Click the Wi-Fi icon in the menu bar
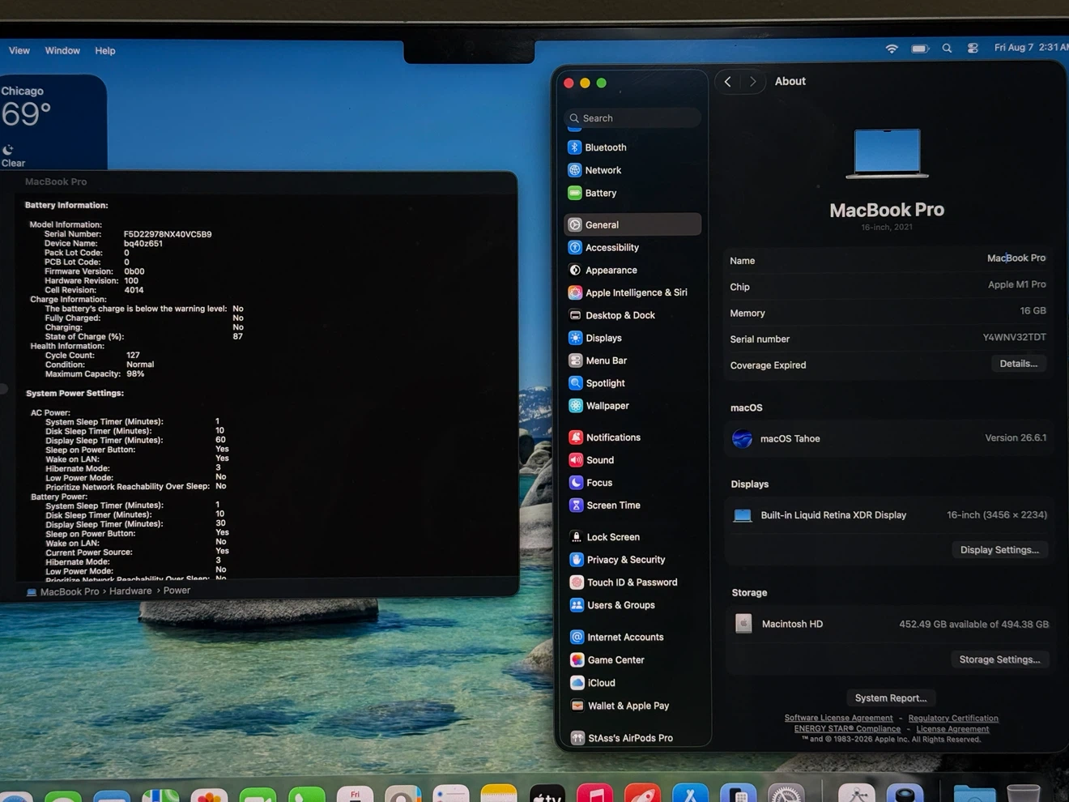Image resolution: width=1069 pixels, height=802 pixels. point(892,49)
